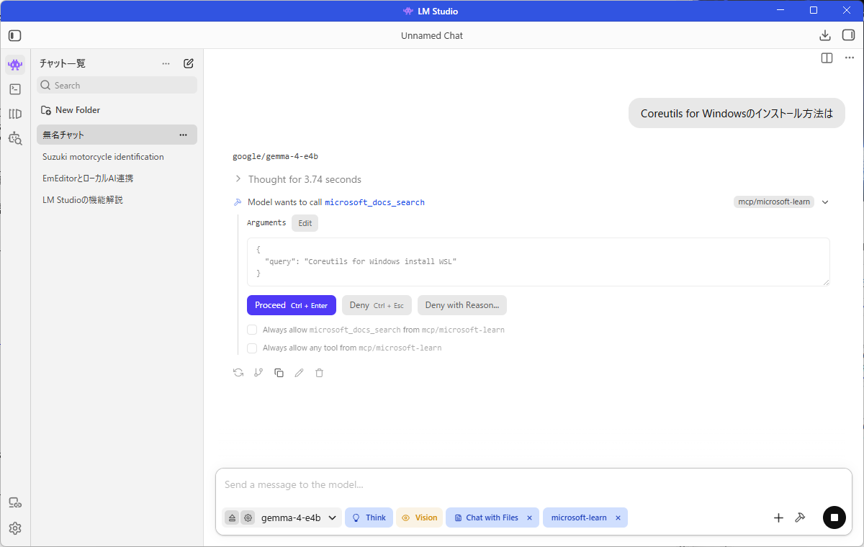Screen dimensions: 864x547
Task: Edit the assistant message with pencil icon
Action: click(x=299, y=373)
